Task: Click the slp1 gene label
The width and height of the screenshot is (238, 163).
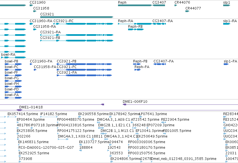Action: [x=227, y=3]
